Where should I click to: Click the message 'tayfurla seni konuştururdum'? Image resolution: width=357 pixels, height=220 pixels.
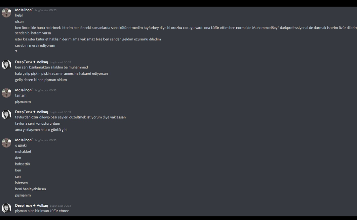click(38, 124)
